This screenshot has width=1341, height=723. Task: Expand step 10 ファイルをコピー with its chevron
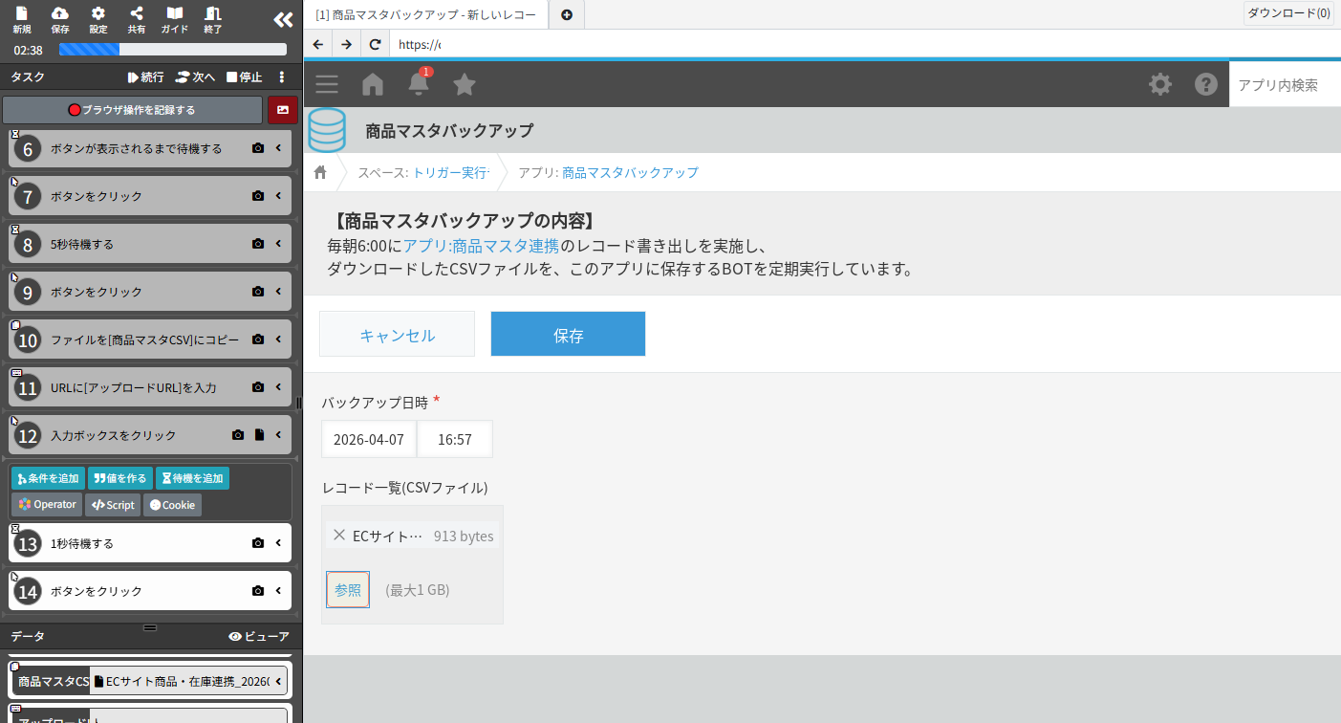(x=278, y=339)
